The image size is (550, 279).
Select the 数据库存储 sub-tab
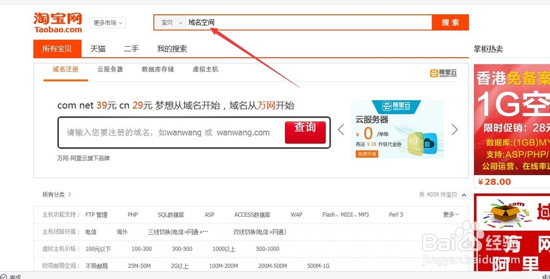tap(158, 69)
